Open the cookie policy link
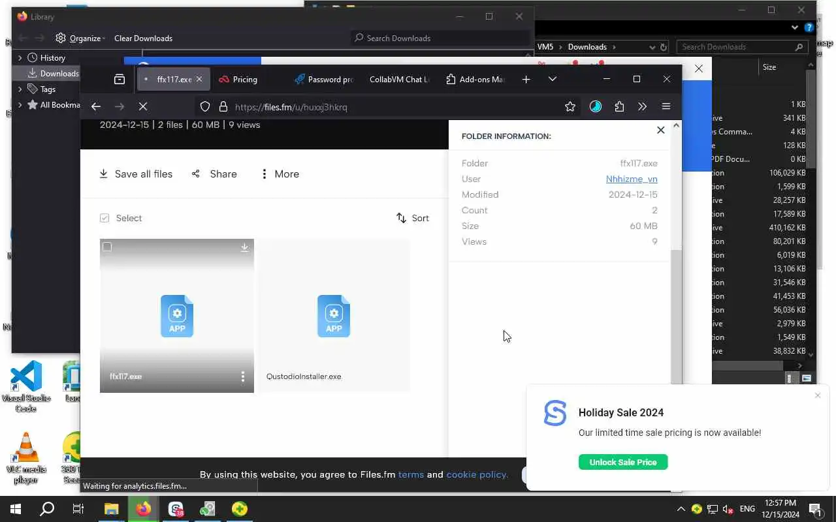Screen dimensions: 836x522 (477, 474)
